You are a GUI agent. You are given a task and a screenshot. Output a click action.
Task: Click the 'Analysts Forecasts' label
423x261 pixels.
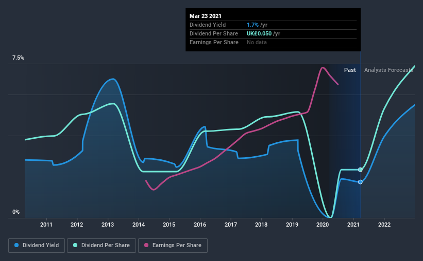tap(389, 70)
